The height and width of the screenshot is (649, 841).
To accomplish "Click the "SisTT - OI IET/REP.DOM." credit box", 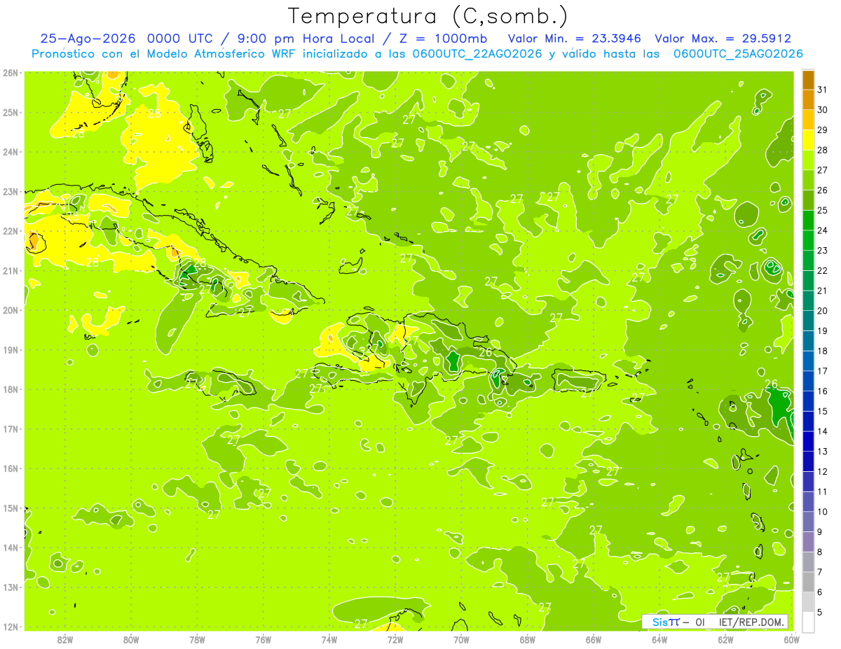I will point(715,622).
